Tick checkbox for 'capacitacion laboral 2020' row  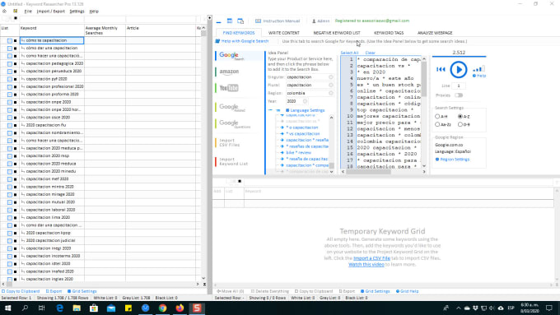click(x=10, y=210)
